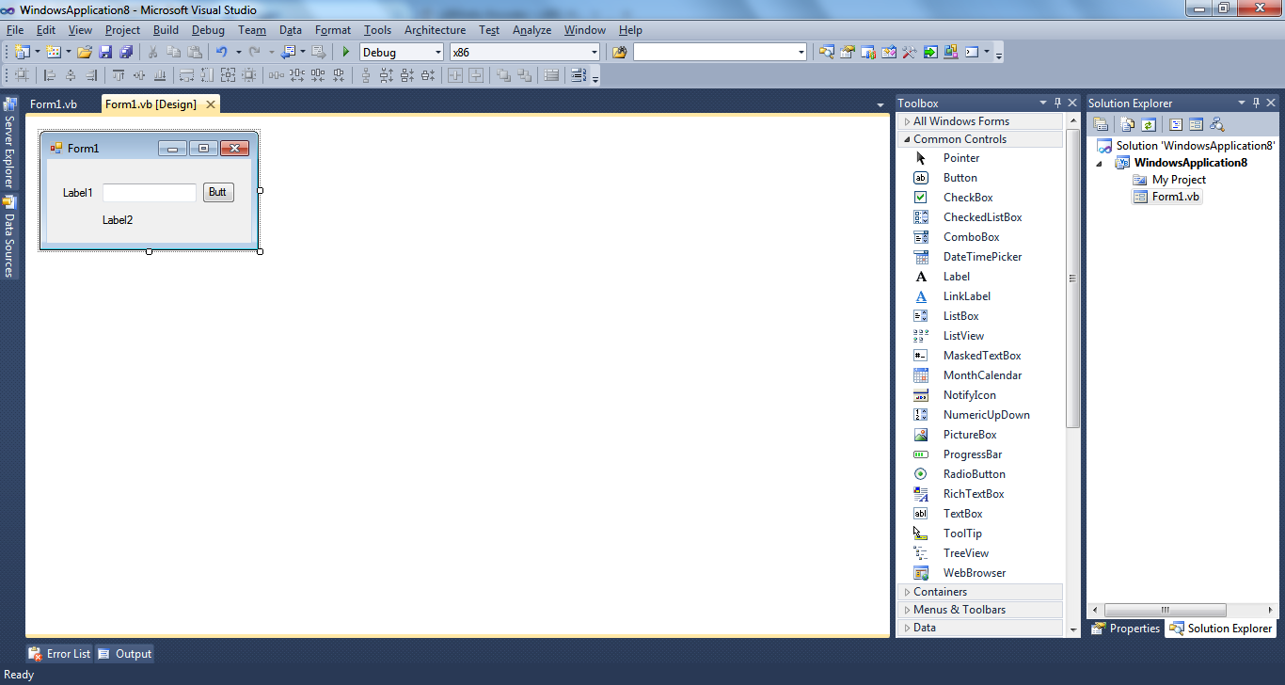Click the Undo toolbar icon
This screenshot has height=685, width=1285.
[222, 52]
